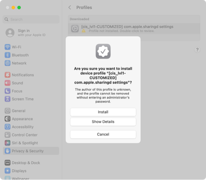Viewport: 206px width, 180px height.
Task: Open help with the question mark button
Action: pos(197,50)
